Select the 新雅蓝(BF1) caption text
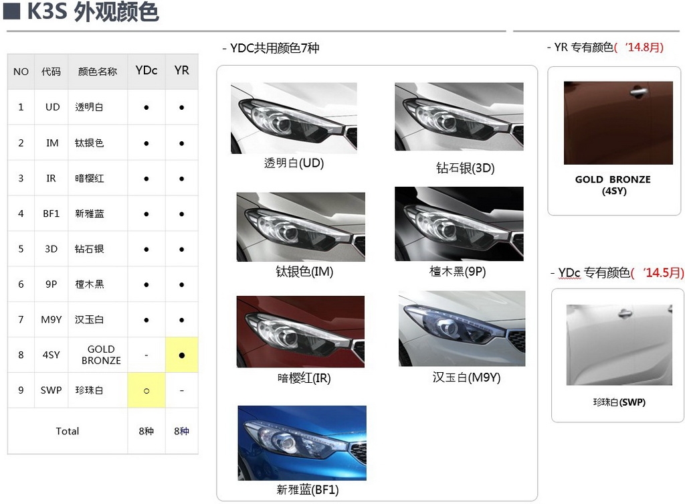The width and height of the screenshot is (685, 504). 308,489
